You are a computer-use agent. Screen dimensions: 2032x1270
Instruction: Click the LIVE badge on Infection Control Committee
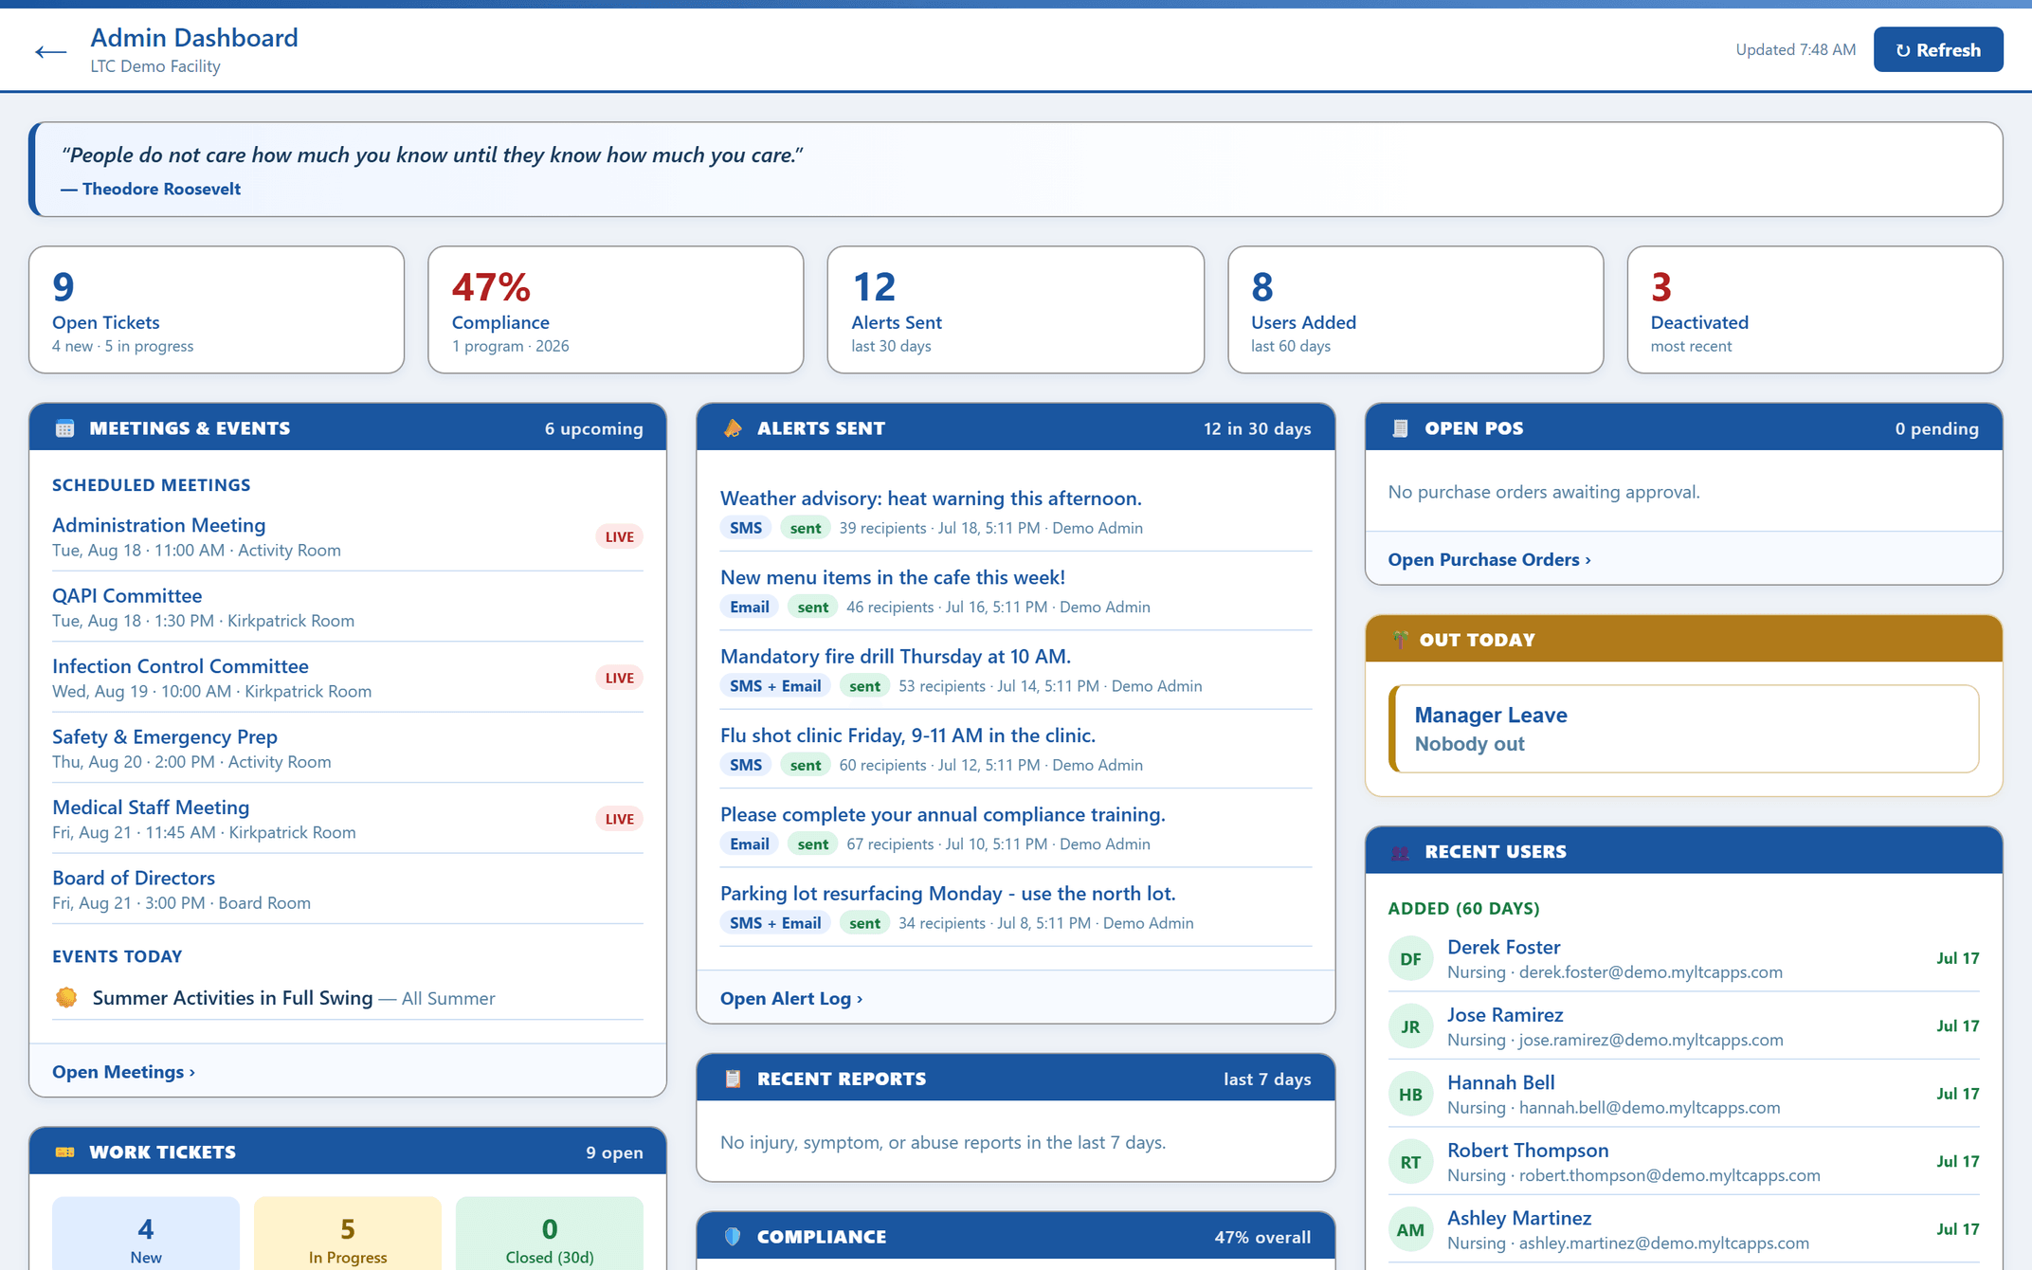pos(620,678)
